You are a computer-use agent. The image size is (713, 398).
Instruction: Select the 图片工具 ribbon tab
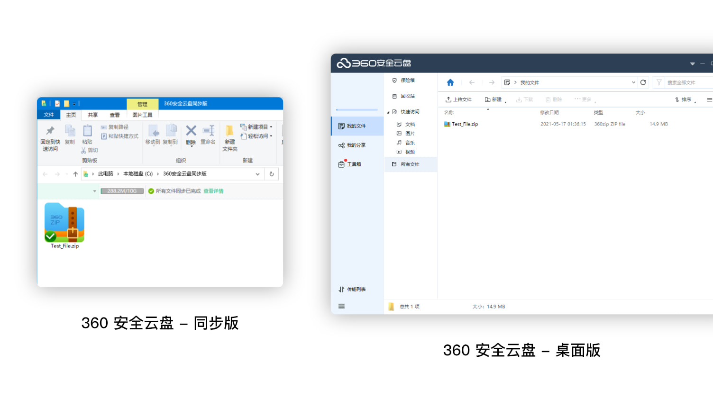(x=142, y=115)
